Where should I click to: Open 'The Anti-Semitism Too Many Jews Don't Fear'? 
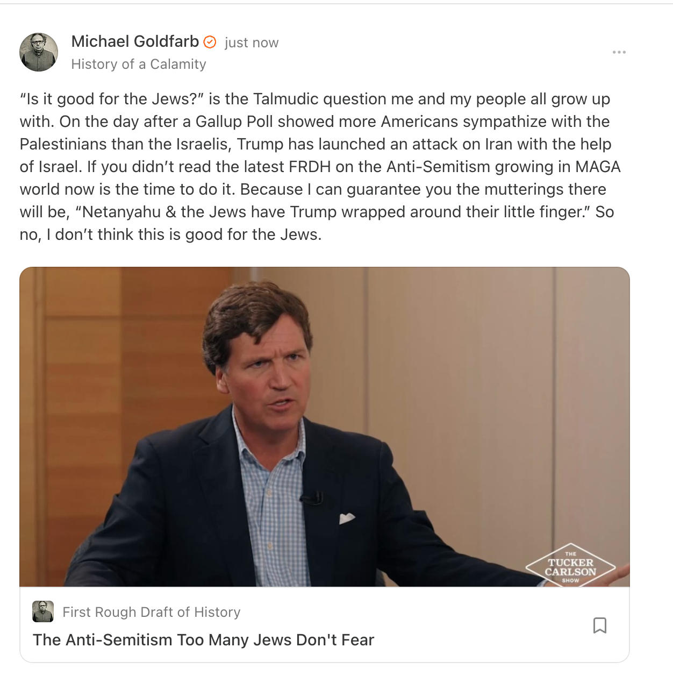203,640
